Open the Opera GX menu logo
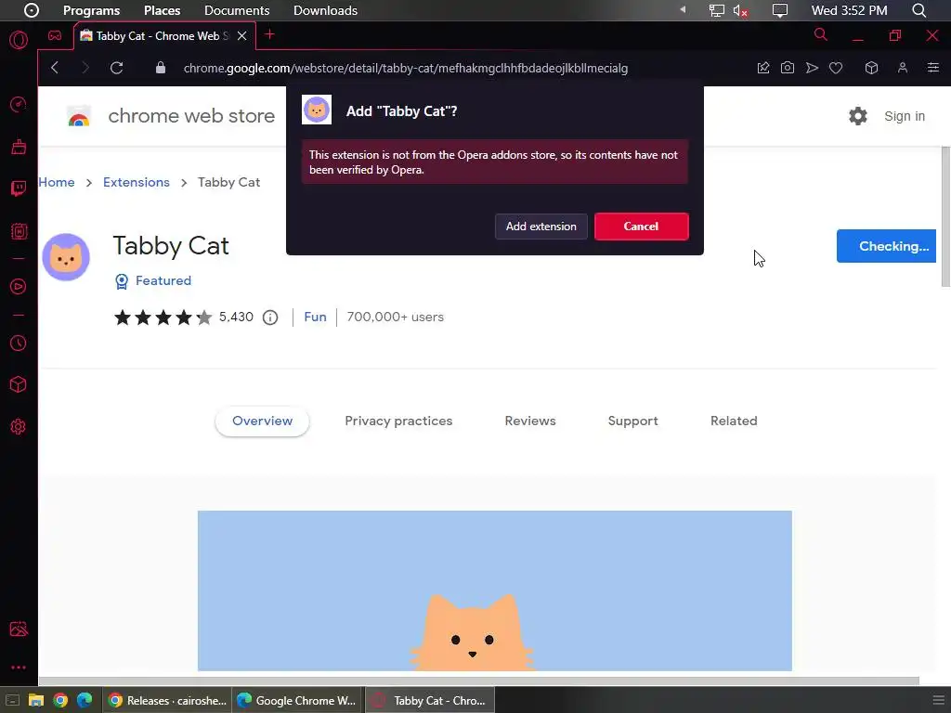Image resolution: width=951 pixels, height=713 pixels. pyautogui.click(x=19, y=40)
